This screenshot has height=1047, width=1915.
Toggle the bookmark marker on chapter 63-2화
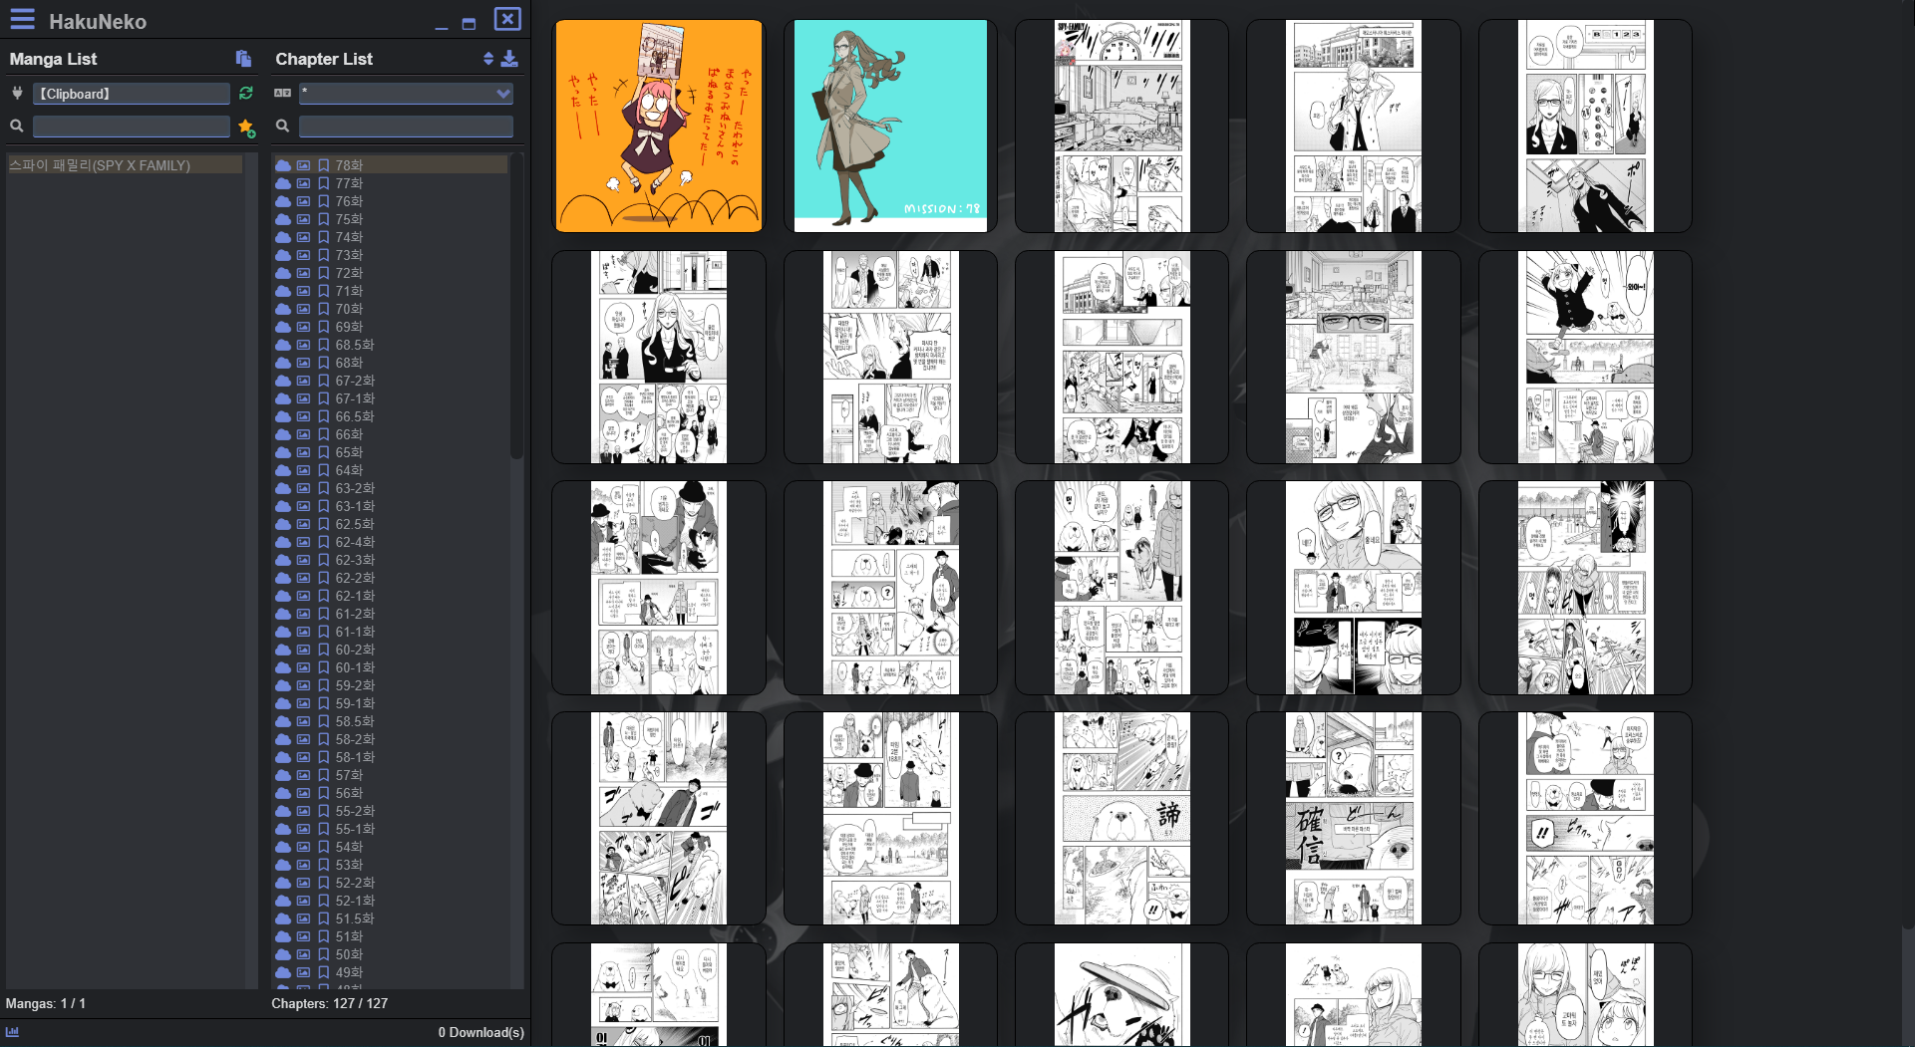(x=324, y=488)
